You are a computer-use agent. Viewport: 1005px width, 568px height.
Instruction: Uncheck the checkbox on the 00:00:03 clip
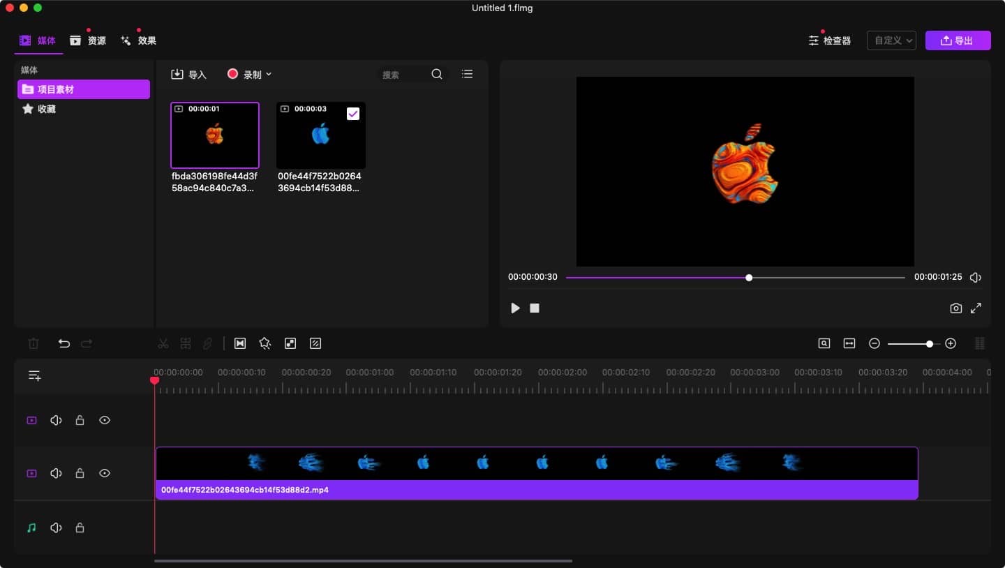353,114
